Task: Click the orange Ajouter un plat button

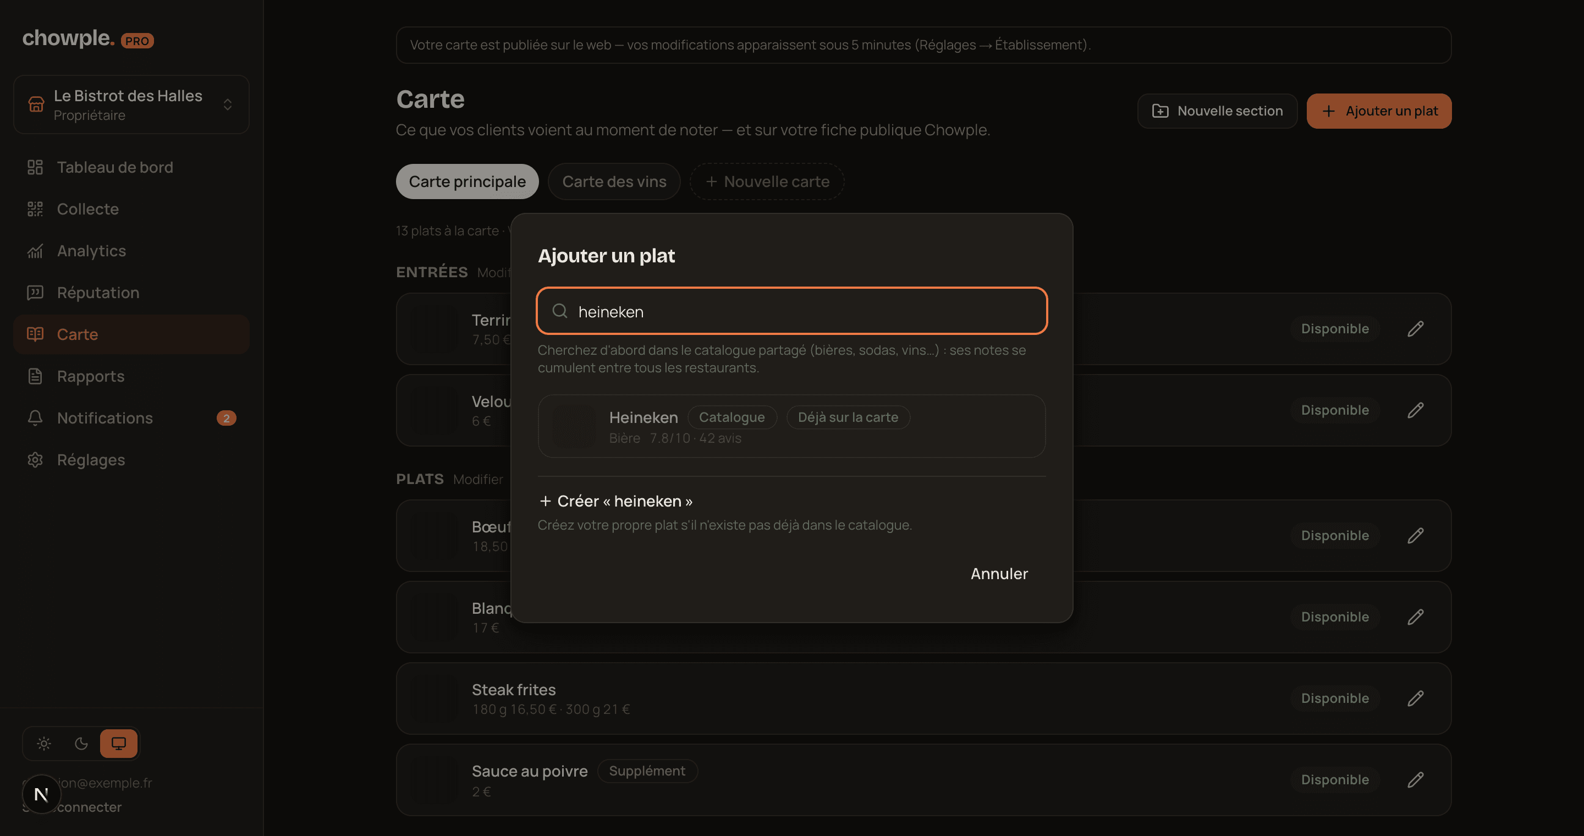Action: tap(1379, 111)
